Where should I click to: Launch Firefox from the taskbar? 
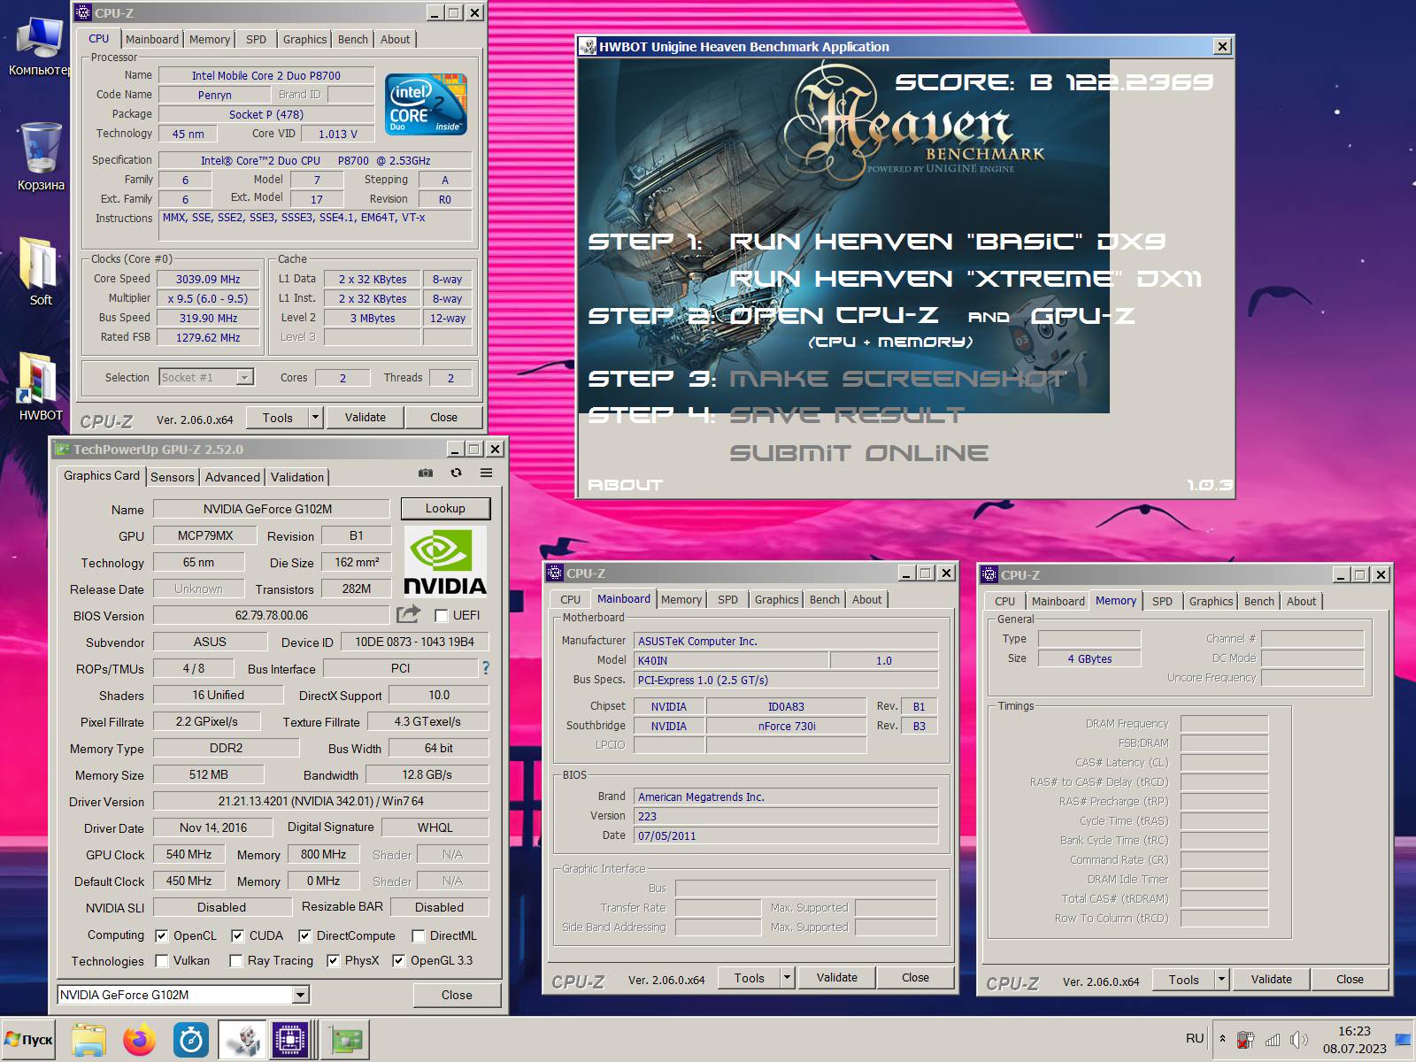click(x=139, y=1040)
